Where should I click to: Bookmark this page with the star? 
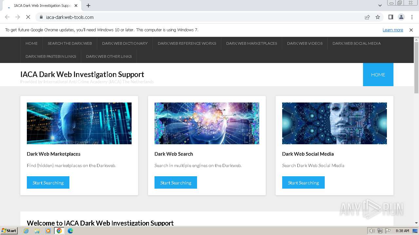point(378,17)
